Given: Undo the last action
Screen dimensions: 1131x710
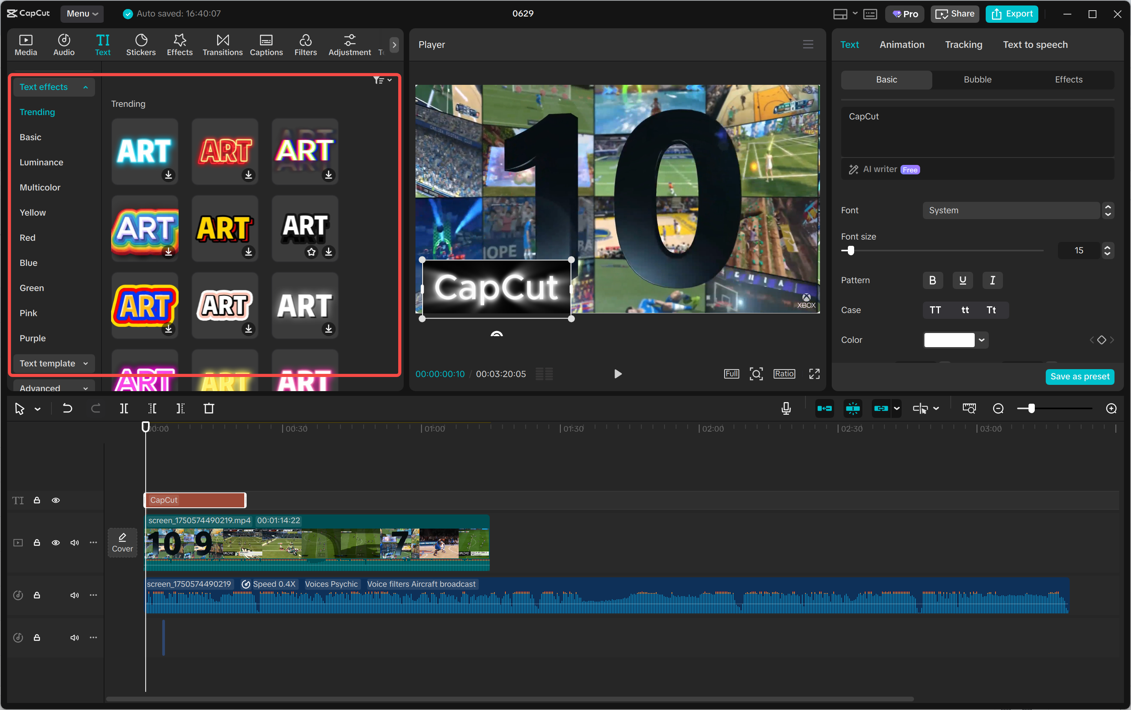Looking at the screenshot, I should pos(68,408).
